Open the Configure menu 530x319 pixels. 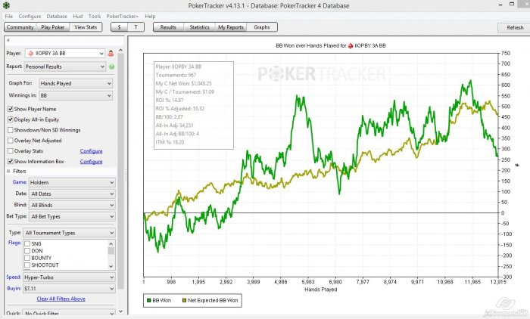pyautogui.click(x=30, y=16)
